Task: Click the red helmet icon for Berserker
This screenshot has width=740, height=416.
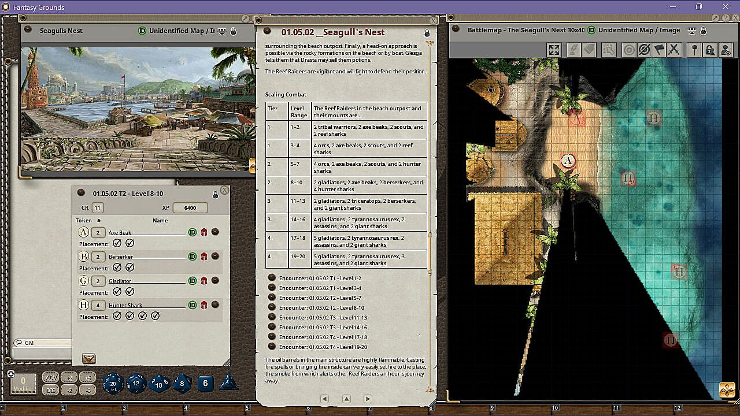Action: [204, 257]
